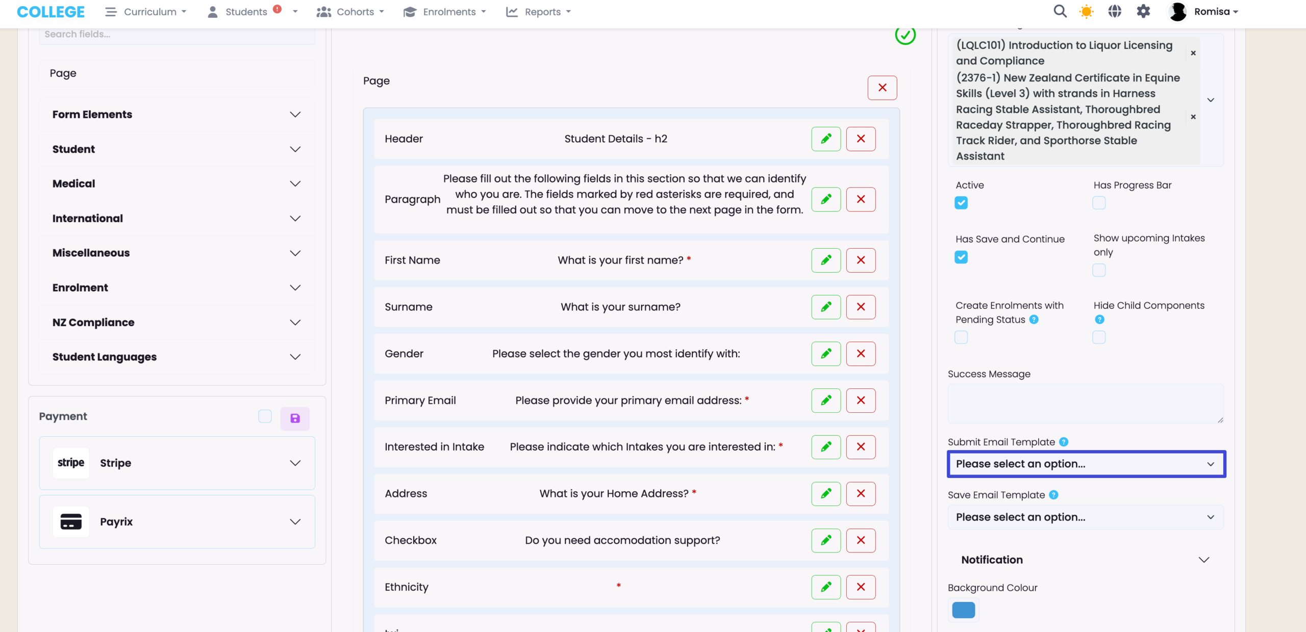Open the settings gear icon
This screenshot has height=632, width=1306.
[1143, 11]
